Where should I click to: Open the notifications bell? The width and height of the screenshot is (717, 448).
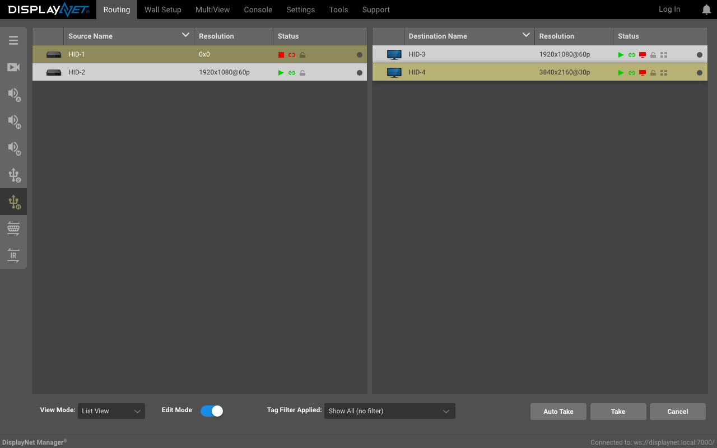[706, 10]
